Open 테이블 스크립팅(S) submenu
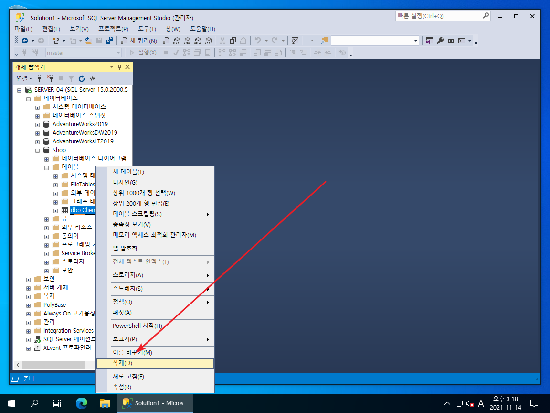 coord(155,214)
